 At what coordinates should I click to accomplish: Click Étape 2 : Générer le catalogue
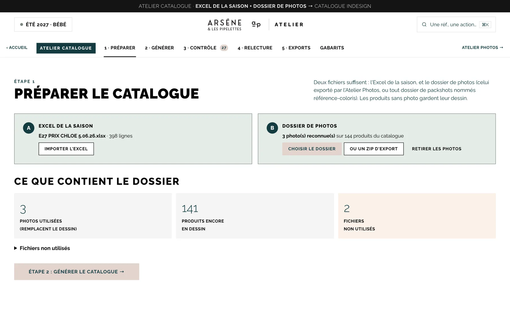(x=76, y=272)
